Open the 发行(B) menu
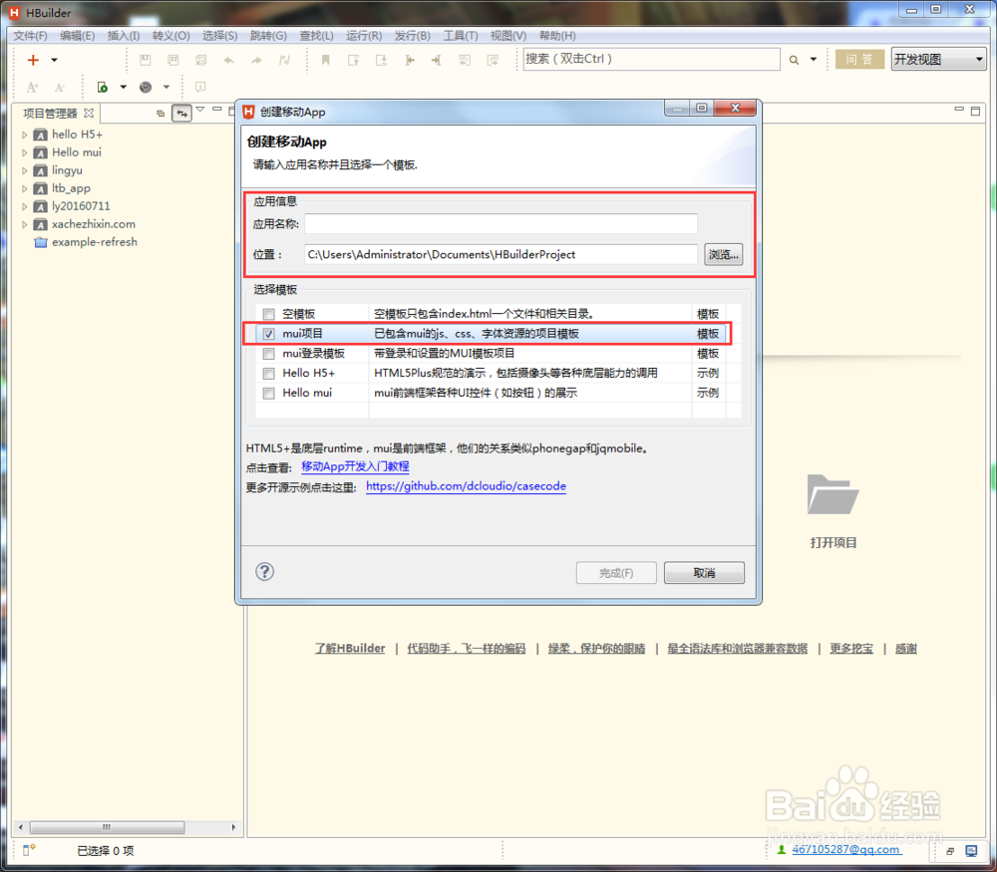Image resolution: width=997 pixels, height=872 pixels. (412, 36)
